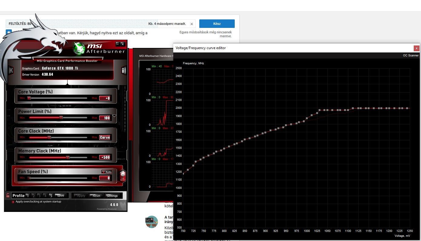Click the Apply button
This screenshot has height=241, width=421.
[81, 196]
